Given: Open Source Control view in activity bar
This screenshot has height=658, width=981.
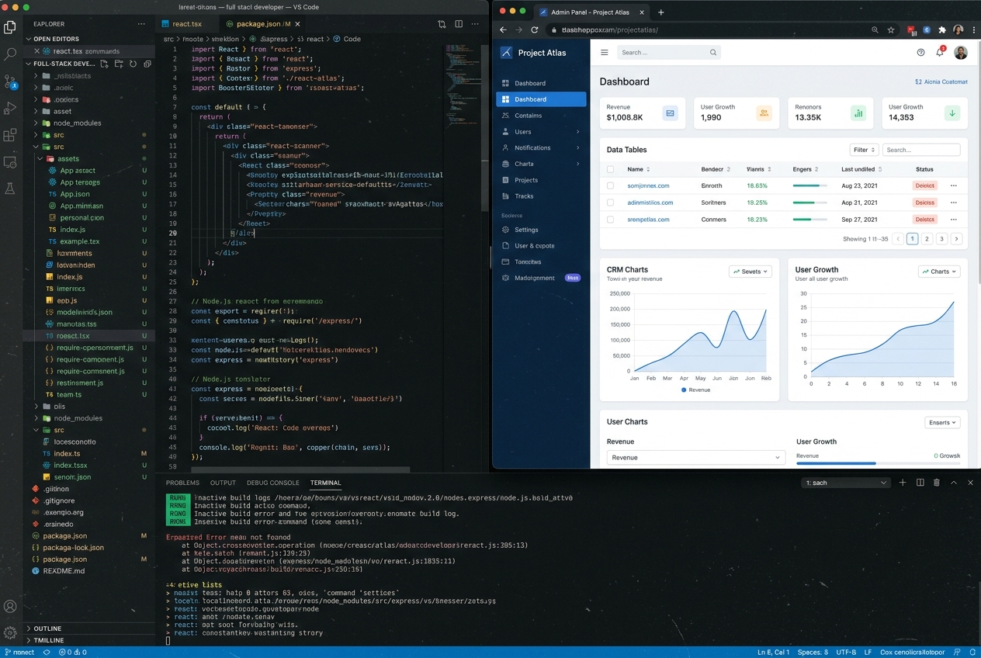Looking at the screenshot, I should coord(10,81).
